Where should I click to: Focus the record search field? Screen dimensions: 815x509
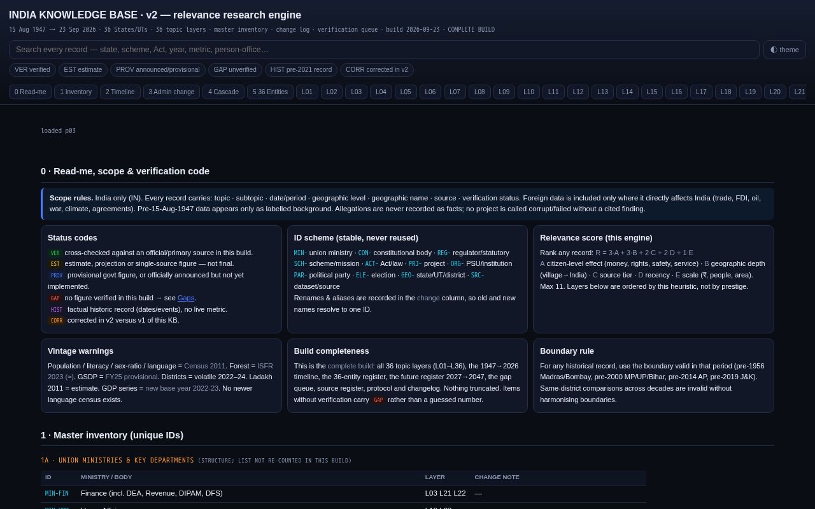click(x=384, y=50)
